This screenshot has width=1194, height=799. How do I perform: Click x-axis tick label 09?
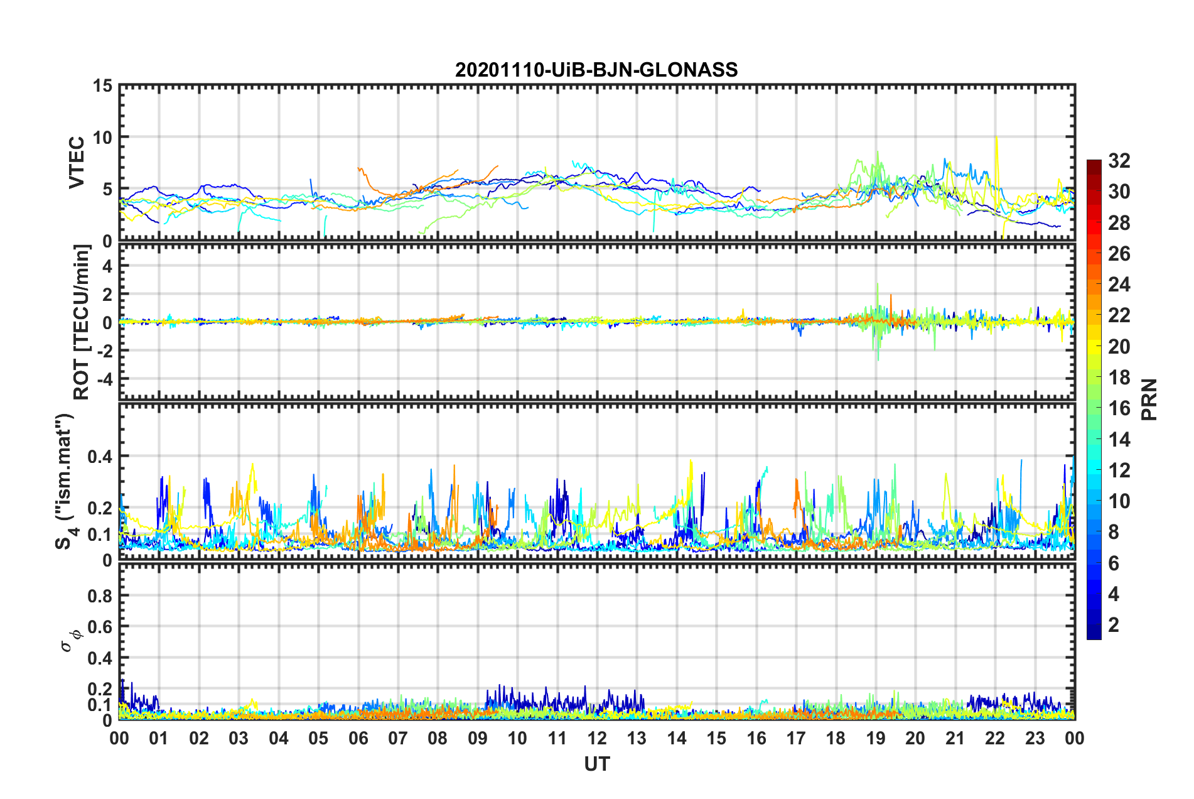(478, 739)
